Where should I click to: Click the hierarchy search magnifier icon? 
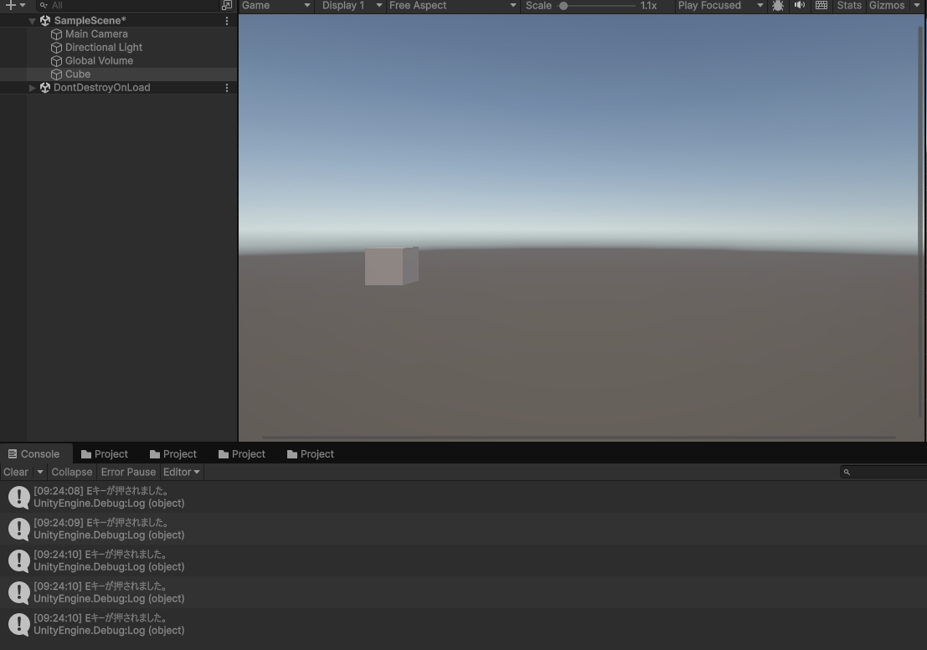(x=44, y=5)
